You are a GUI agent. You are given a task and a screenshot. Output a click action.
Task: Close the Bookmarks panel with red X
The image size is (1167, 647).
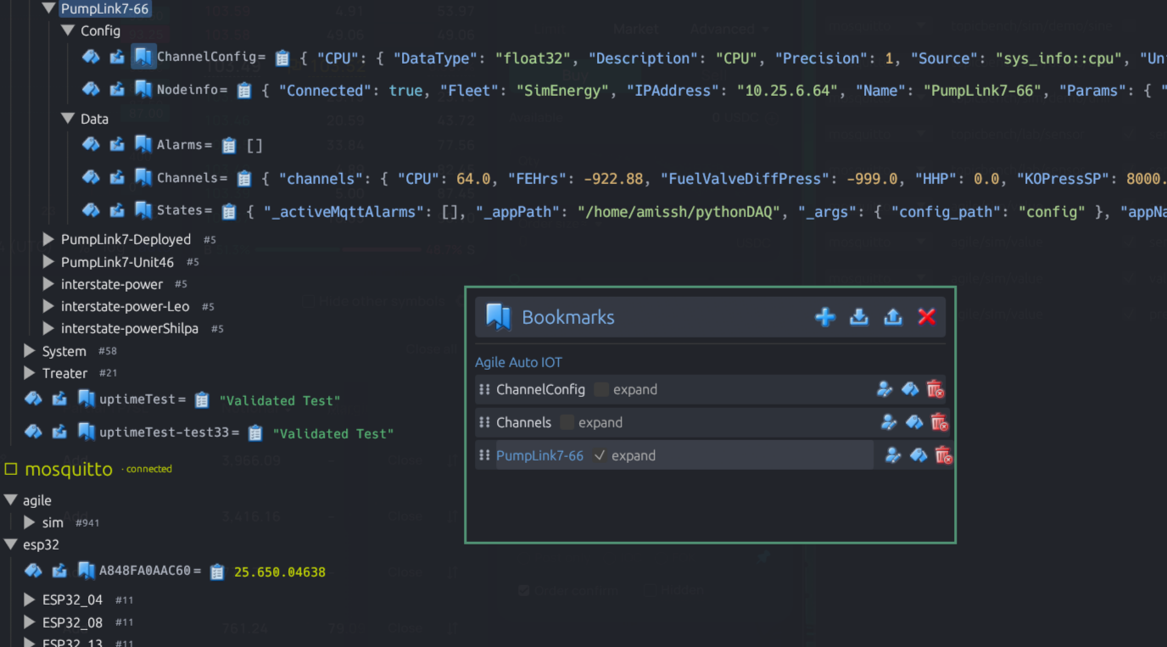pyautogui.click(x=926, y=317)
